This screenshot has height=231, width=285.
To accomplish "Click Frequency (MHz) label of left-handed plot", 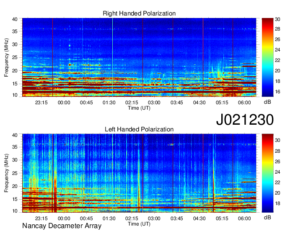I will [6, 173].
